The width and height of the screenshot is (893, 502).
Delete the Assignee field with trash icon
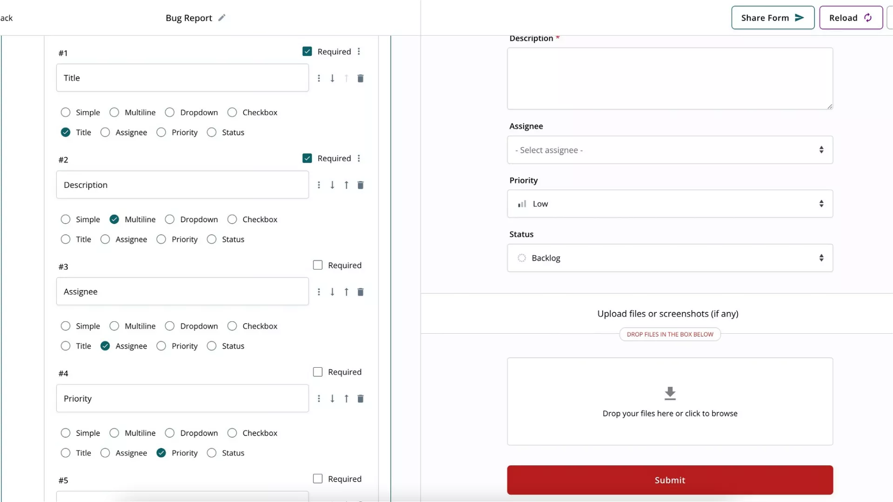coord(360,292)
